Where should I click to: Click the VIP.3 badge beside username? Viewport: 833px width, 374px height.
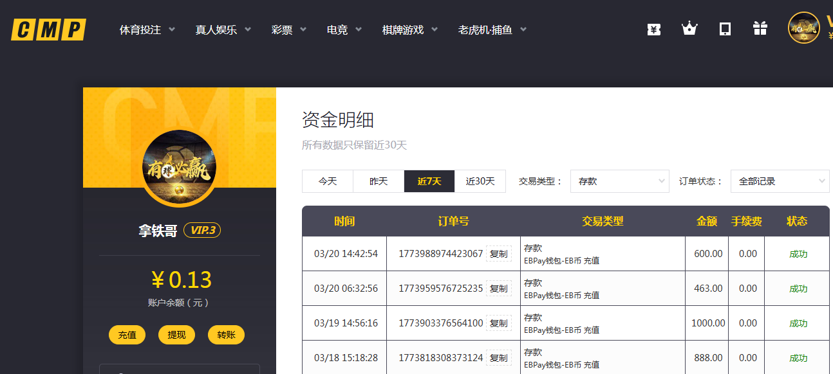tap(202, 230)
